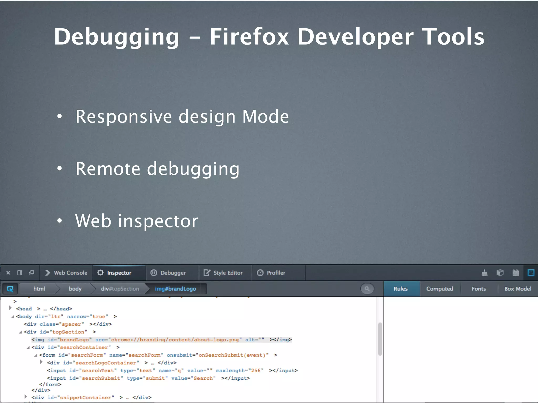Image resolution: width=538 pixels, height=403 pixels.
Task: Close the developer tools panel
Action: (x=8, y=273)
